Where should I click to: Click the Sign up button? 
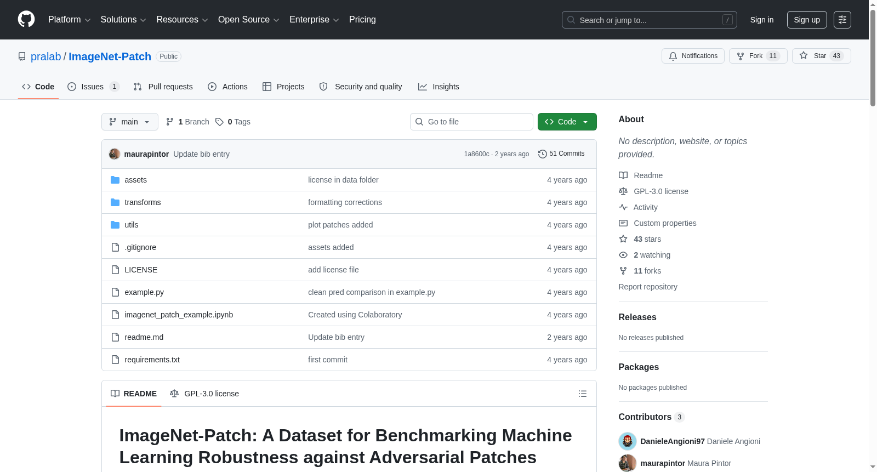(x=807, y=20)
